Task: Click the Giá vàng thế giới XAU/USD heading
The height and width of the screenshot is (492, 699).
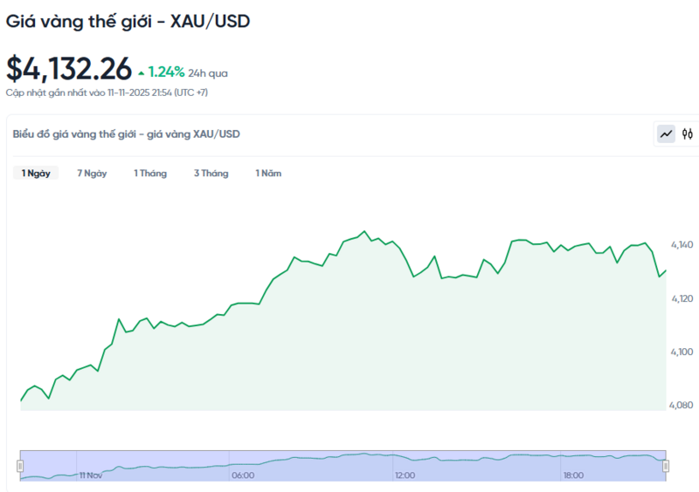Action: click(x=128, y=21)
